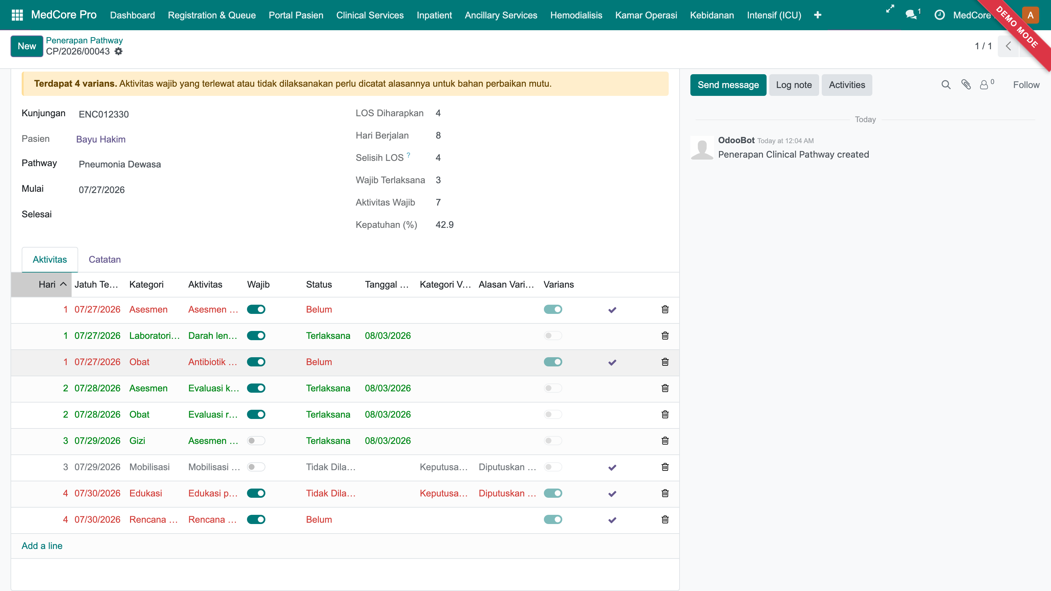The width and height of the screenshot is (1051, 591).
Task: Click the Log note button
Action: [794, 85]
